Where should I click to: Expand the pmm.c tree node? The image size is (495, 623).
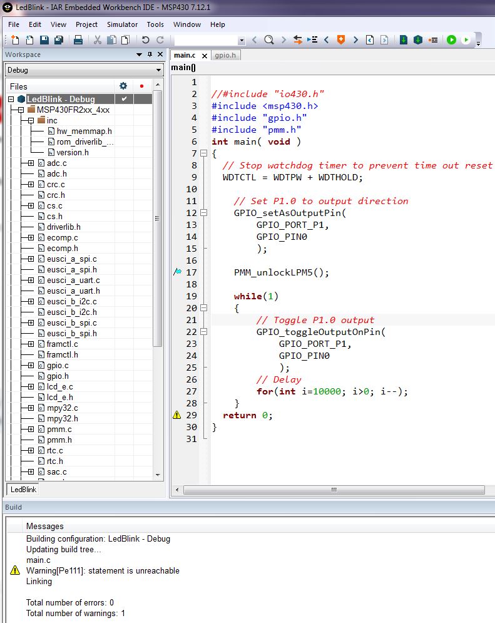(x=31, y=429)
